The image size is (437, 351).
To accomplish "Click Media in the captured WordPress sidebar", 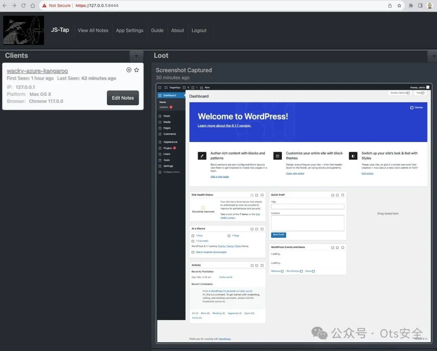I will point(167,122).
